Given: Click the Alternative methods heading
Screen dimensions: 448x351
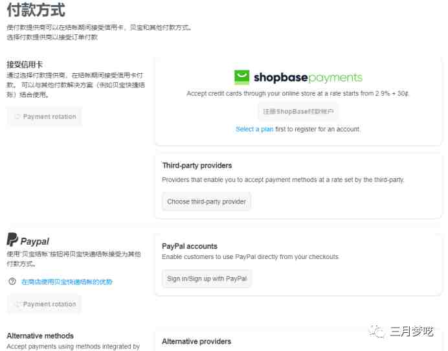Looking at the screenshot, I should (40, 335).
